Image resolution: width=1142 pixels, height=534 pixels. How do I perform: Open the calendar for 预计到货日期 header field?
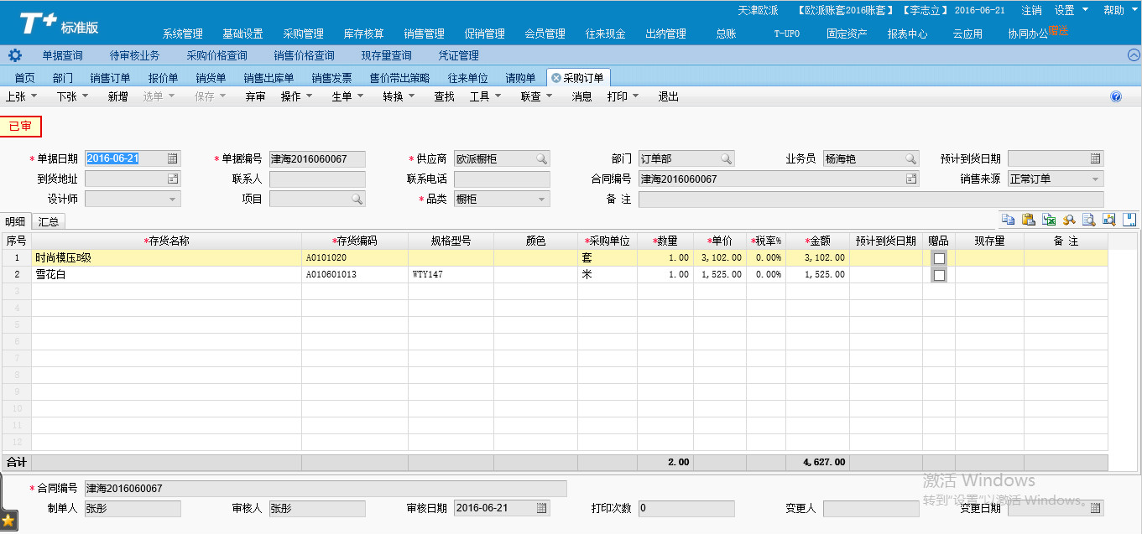pos(1095,158)
